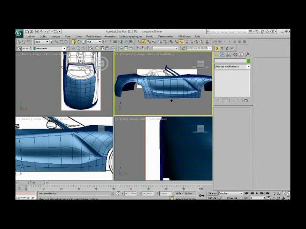Select the Scale transform tool
The image size is (306, 229).
coord(84,42)
